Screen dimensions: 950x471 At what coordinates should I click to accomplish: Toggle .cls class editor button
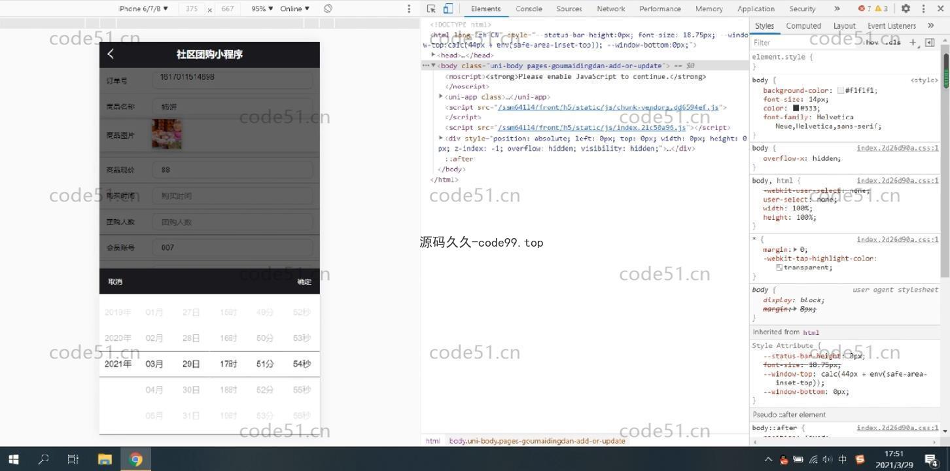pos(892,43)
